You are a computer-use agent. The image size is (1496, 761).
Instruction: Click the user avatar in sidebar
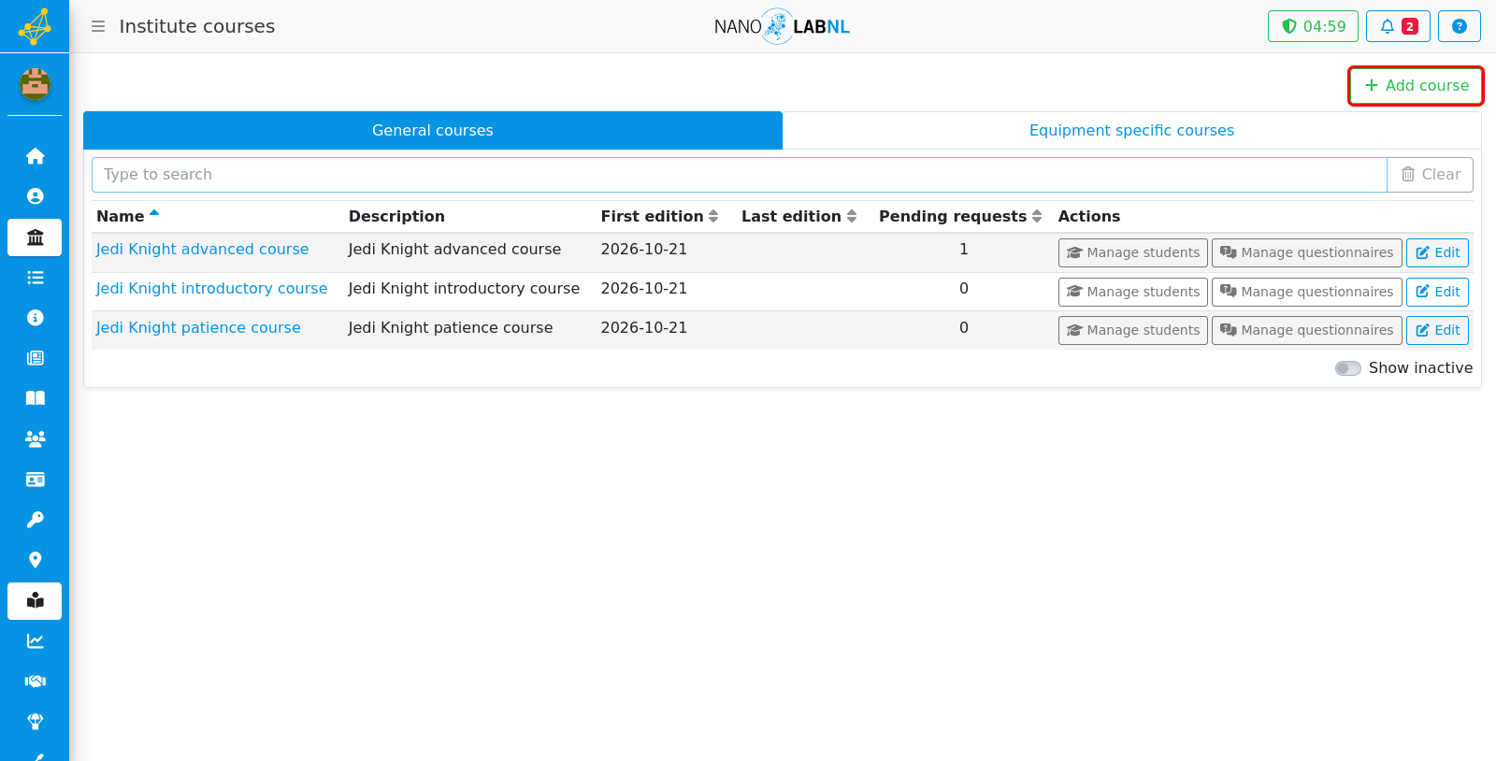click(35, 85)
